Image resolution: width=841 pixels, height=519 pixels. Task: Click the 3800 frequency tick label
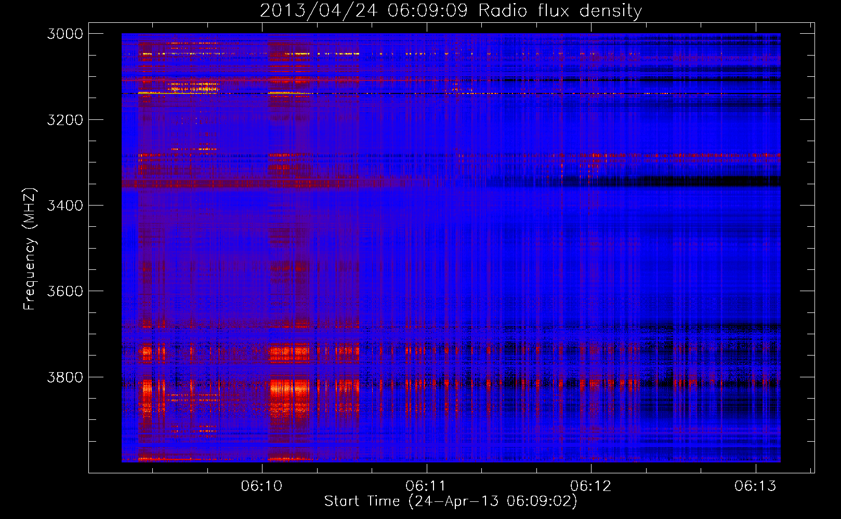(65, 377)
